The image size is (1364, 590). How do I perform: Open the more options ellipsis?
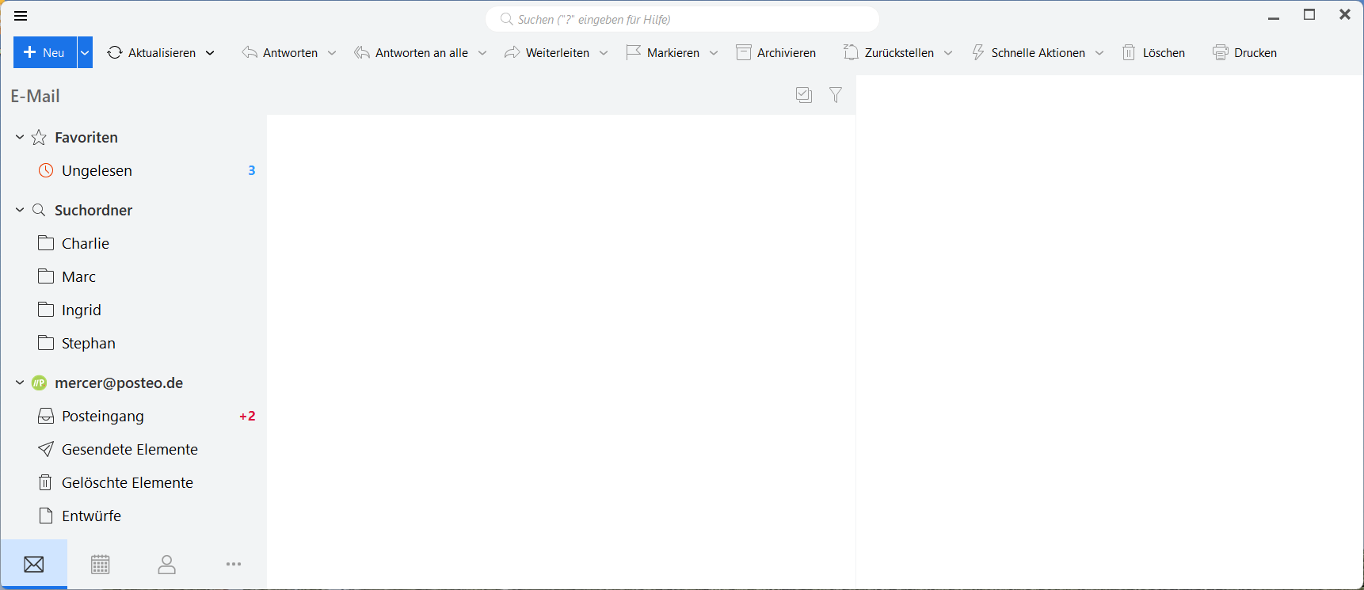[x=233, y=565]
